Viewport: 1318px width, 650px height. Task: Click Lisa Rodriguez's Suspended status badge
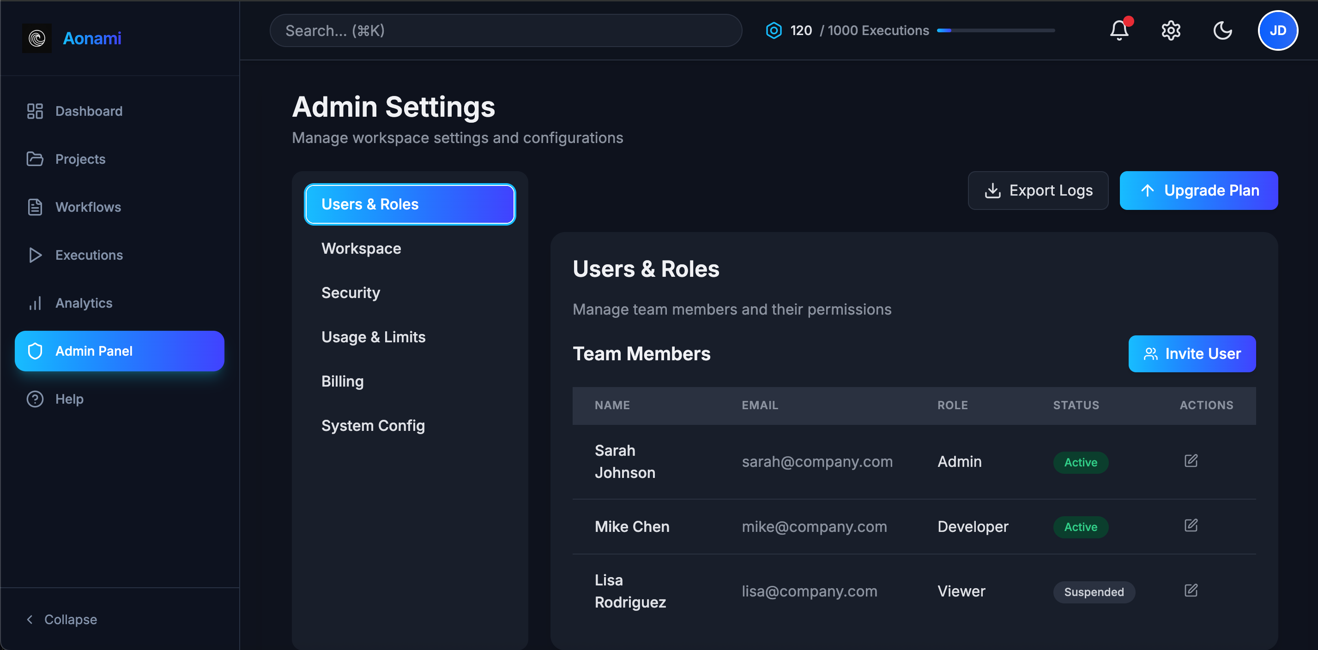[1094, 592]
